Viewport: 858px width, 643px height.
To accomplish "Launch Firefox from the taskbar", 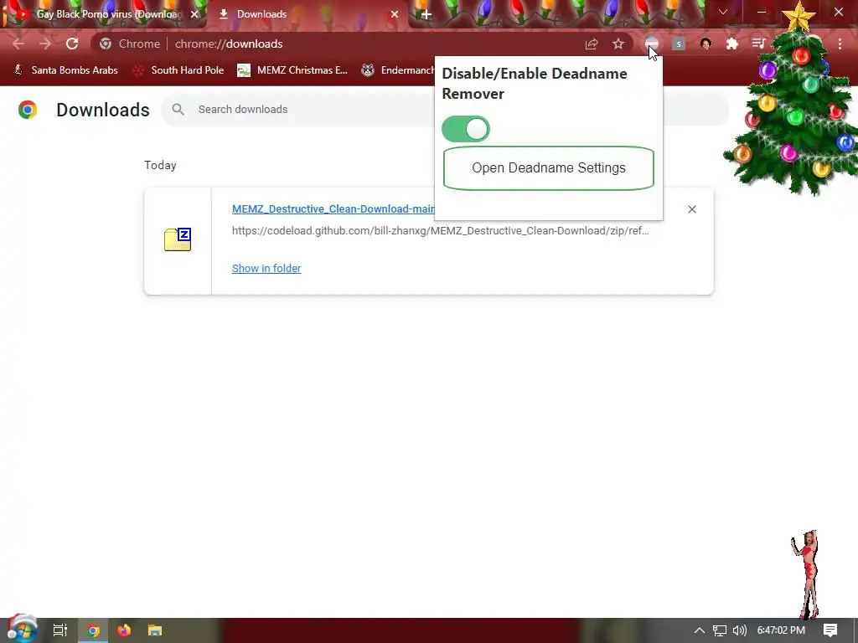I will [124, 630].
